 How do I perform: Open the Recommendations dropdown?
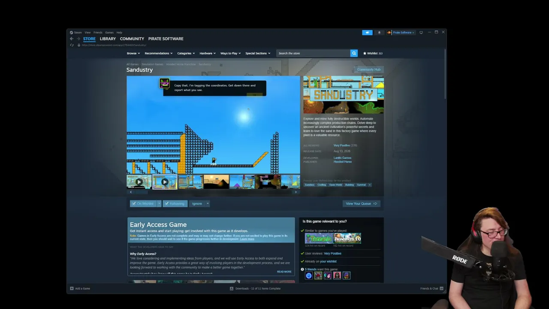point(159,53)
